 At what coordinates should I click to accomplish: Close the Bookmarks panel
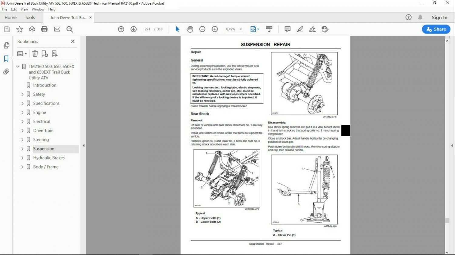pyautogui.click(x=73, y=41)
